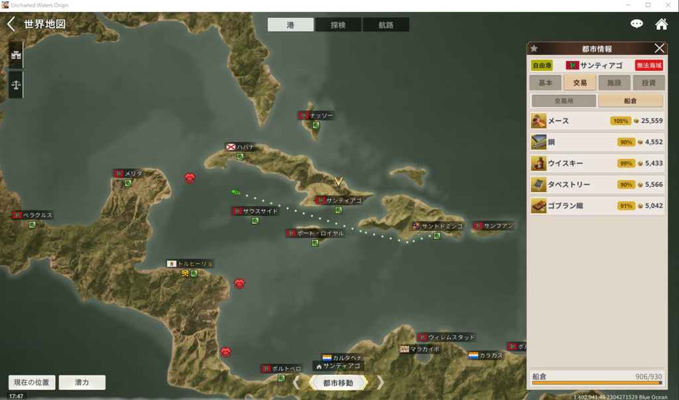
Task: Select the サウスサイド port marker
Action: click(x=255, y=221)
